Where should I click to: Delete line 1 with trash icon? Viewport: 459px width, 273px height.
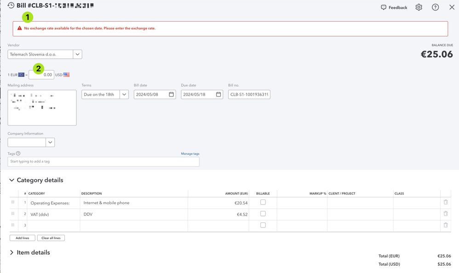click(445, 202)
